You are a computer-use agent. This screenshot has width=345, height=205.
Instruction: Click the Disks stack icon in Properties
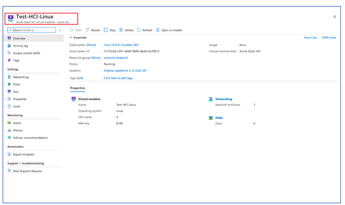pos(211,118)
